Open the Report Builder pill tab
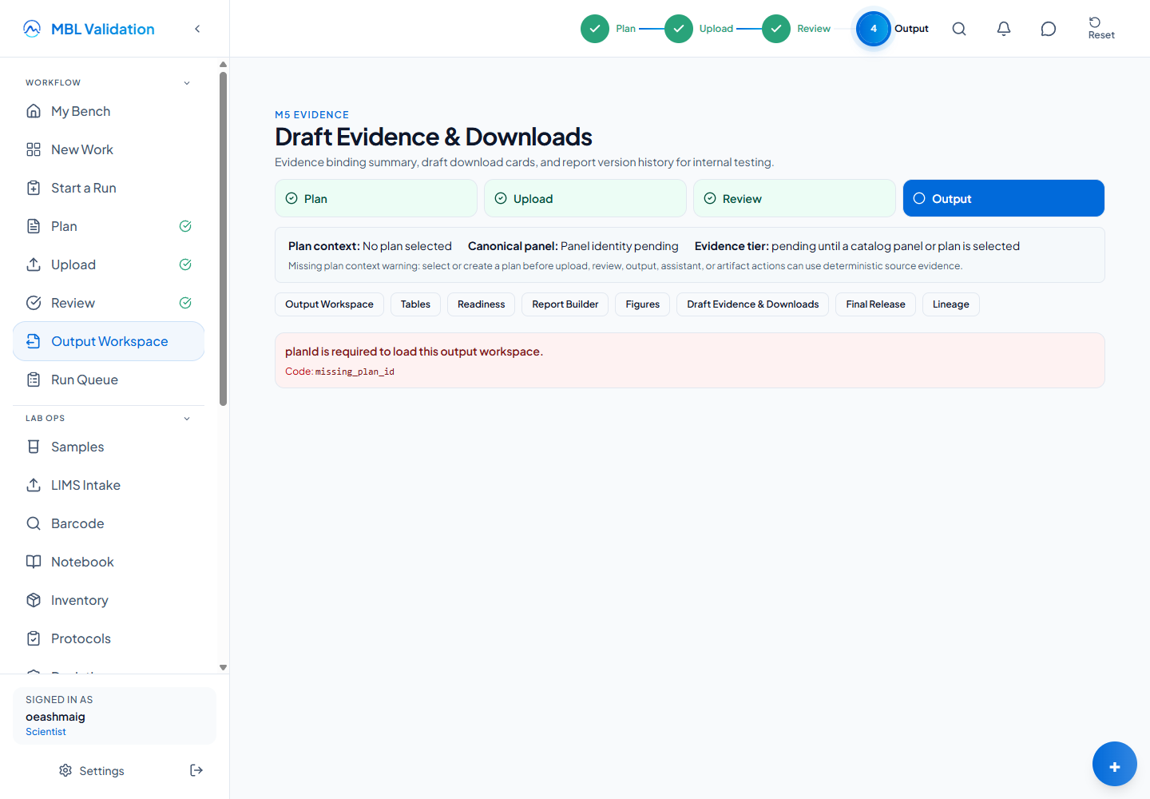 click(x=565, y=304)
